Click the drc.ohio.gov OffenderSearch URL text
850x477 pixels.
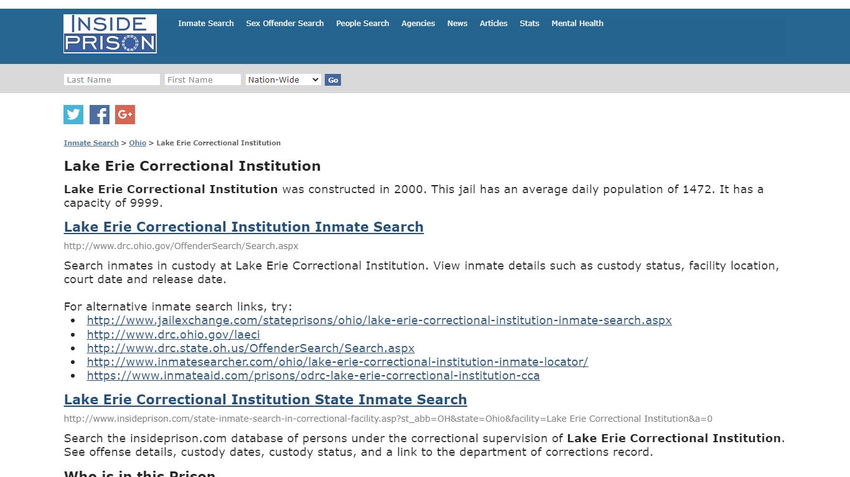(181, 246)
